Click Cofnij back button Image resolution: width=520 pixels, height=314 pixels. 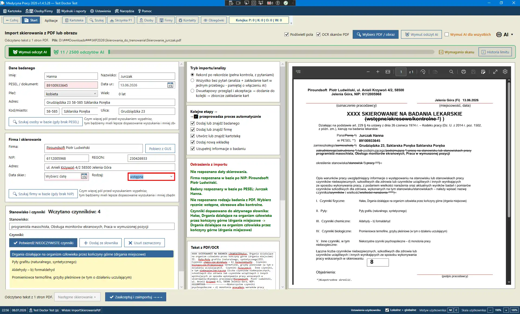(x=12, y=20)
